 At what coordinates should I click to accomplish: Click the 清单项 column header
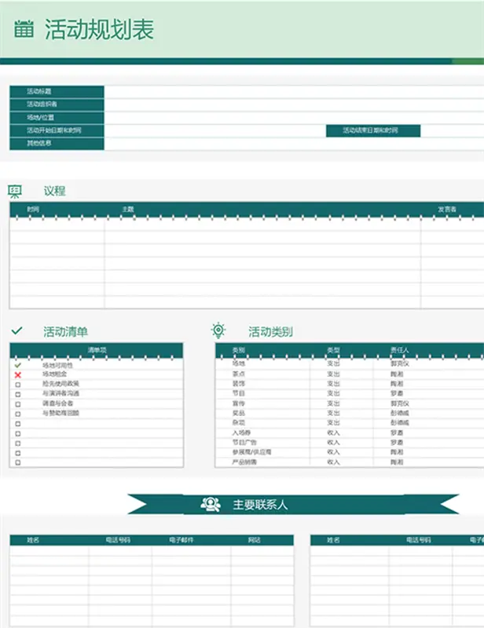[96, 349]
